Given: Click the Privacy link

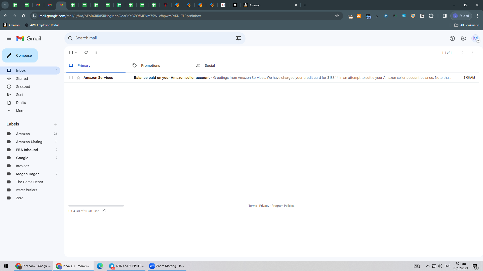Looking at the screenshot, I should [x=264, y=206].
